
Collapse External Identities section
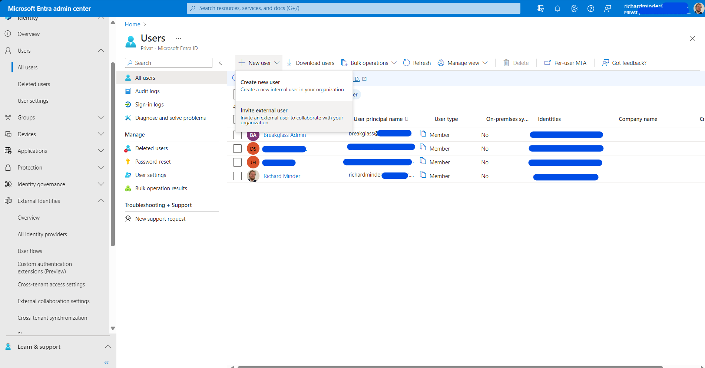101,201
